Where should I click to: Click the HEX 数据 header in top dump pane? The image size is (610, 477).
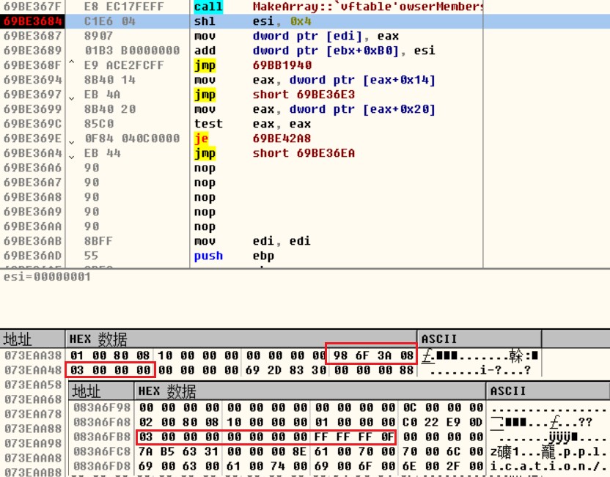pyautogui.click(x=98, y=339)
